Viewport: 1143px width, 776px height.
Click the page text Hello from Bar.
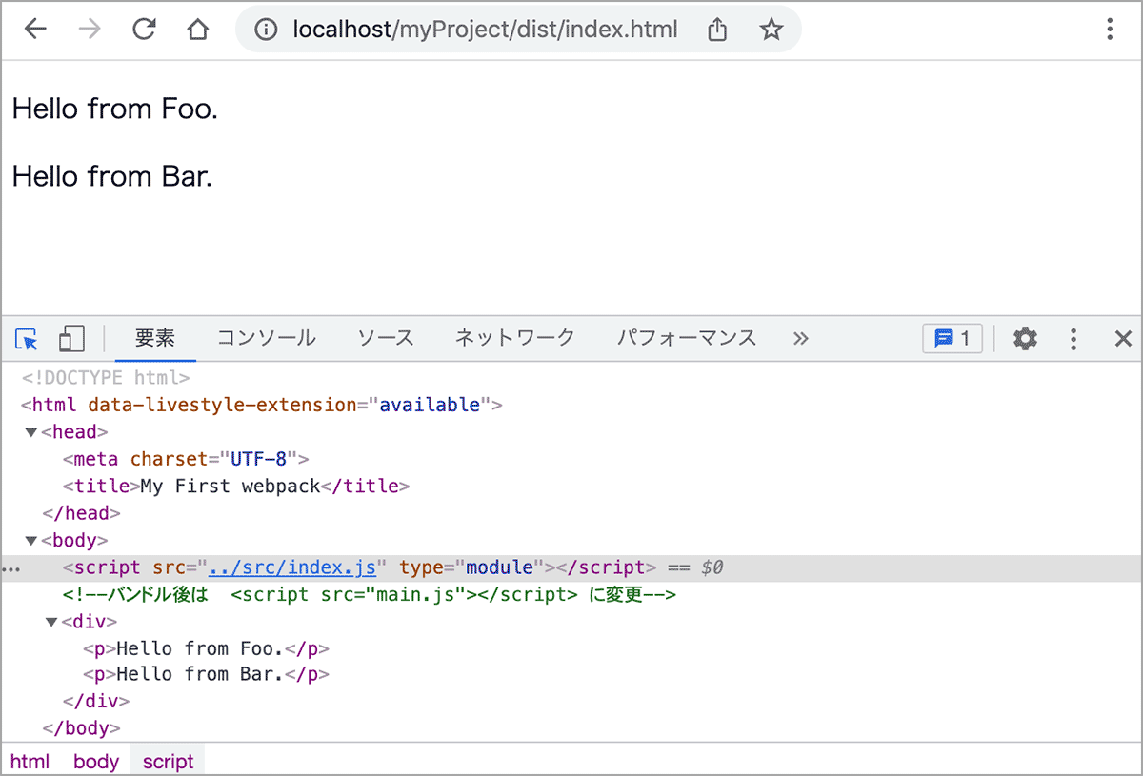pos(112,176)
